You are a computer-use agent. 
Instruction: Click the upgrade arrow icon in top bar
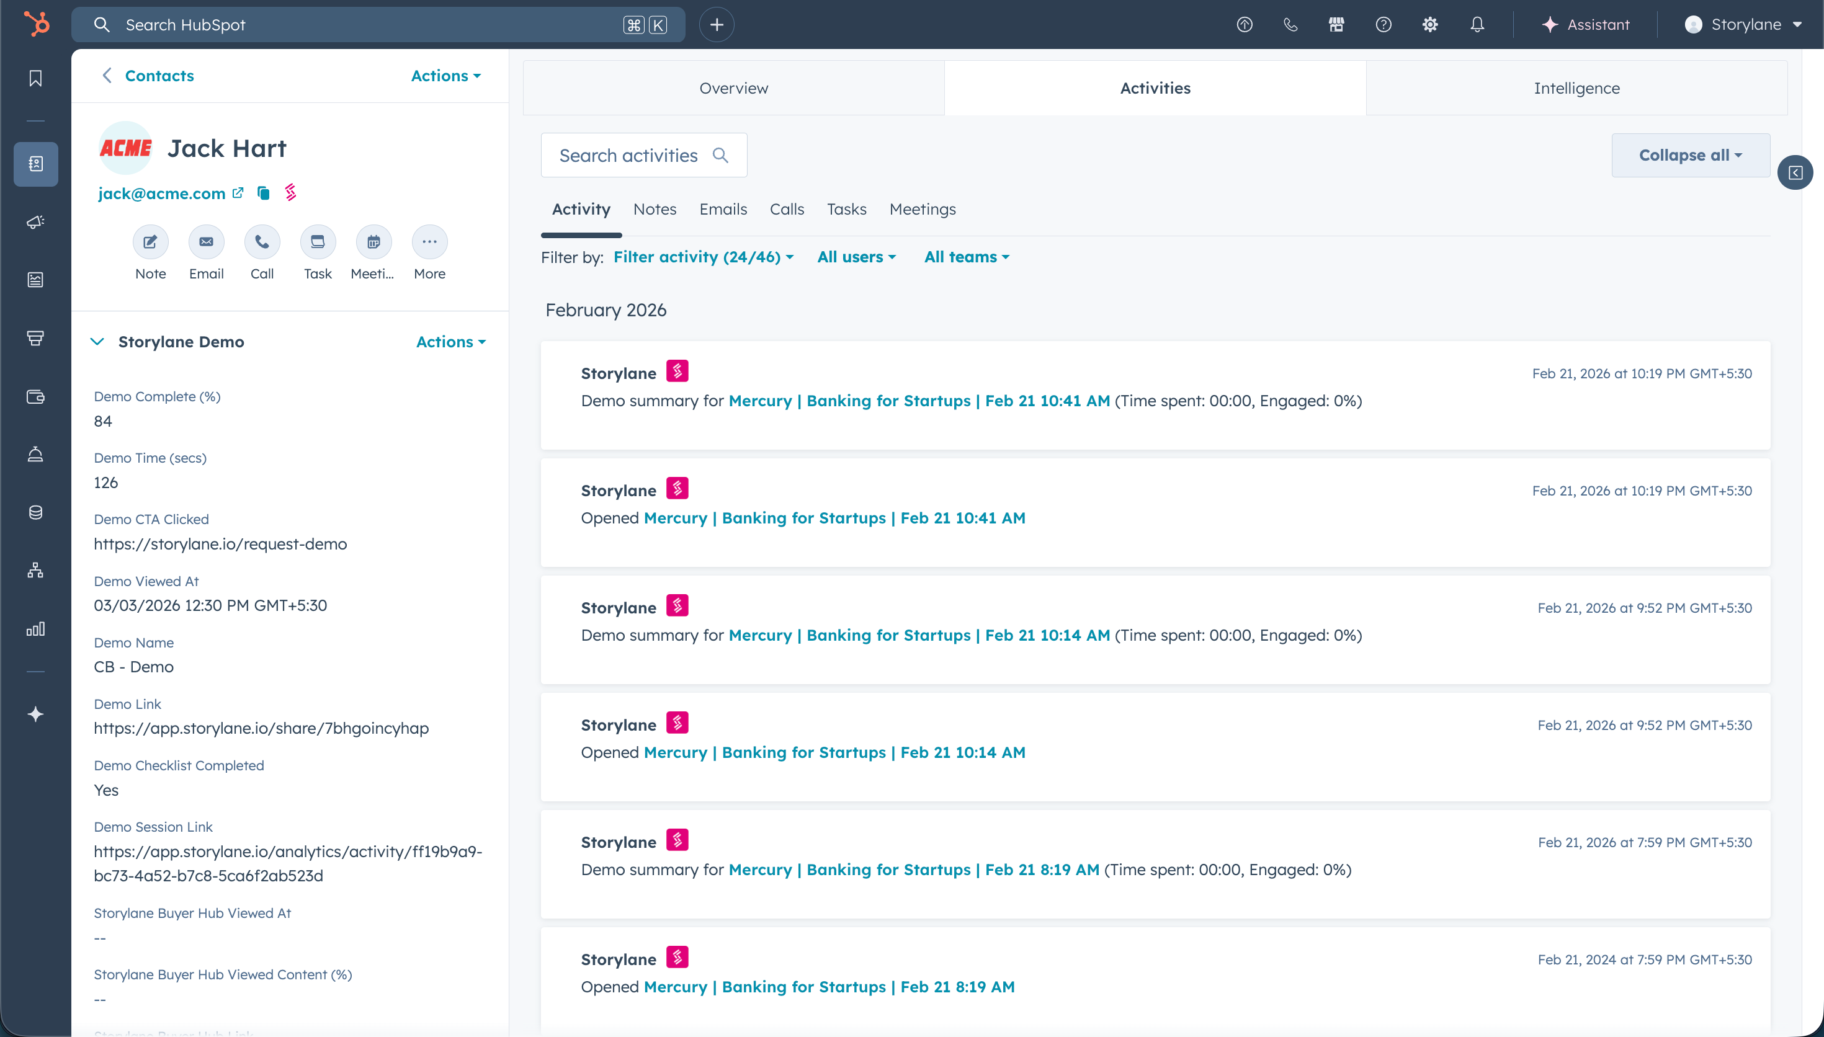click(x=1245, y=25)
